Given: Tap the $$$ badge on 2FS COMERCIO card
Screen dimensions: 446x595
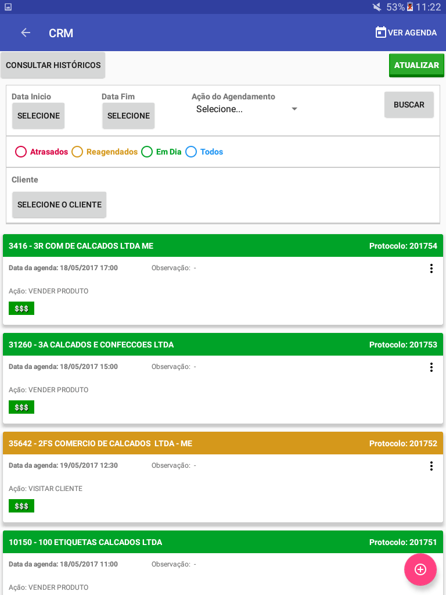Looking at the screenshot, I should coord(21,506).
